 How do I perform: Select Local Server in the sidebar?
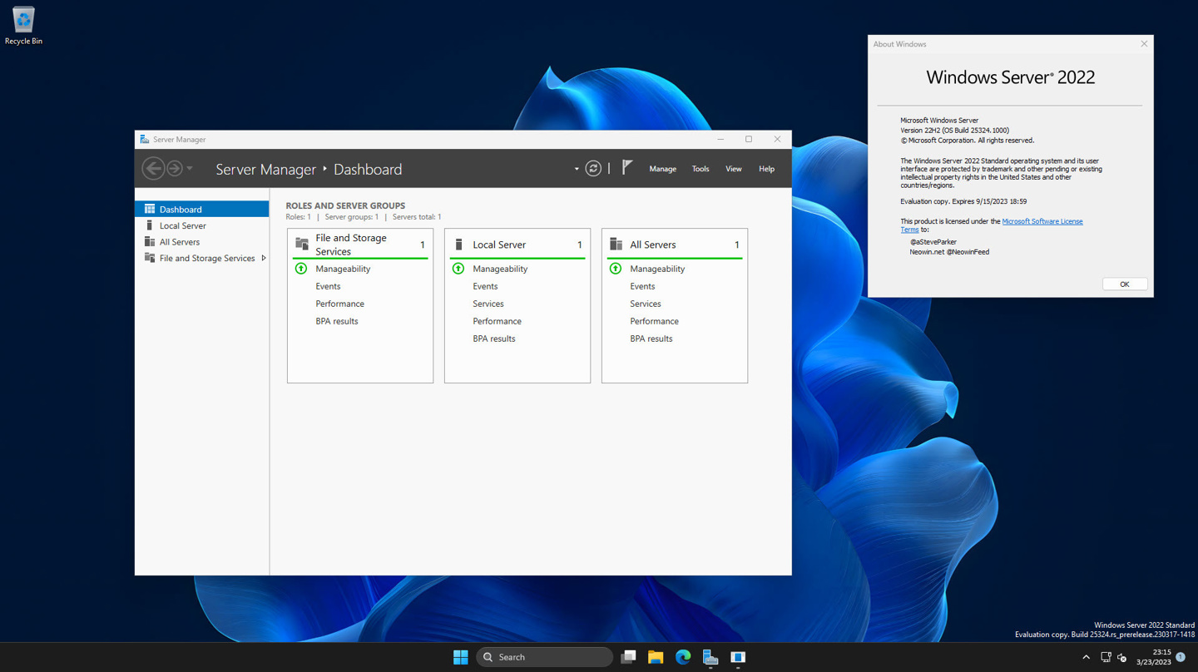click(x=182, y=225)
